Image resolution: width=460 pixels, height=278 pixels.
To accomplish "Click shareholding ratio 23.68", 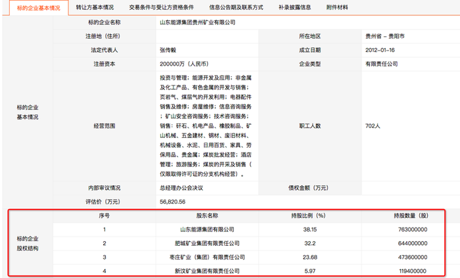I will click(x=310, y=257).
